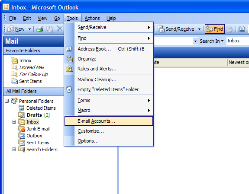Open the Look for dropdown arrow

[x=195, y=41]
